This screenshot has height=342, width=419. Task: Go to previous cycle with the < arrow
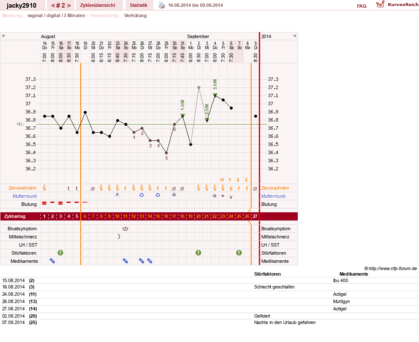[x=53, y=6]
